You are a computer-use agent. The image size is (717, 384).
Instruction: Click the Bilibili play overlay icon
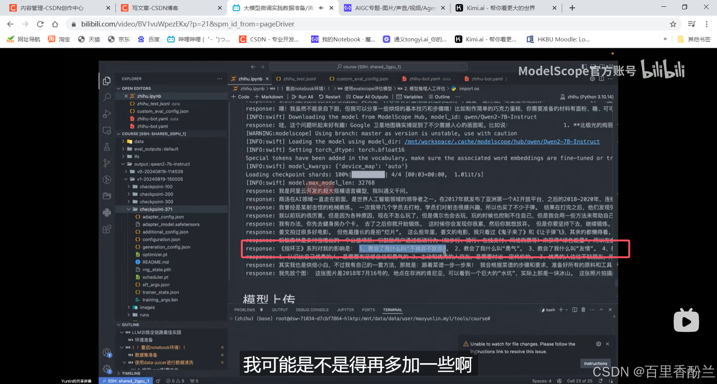(x=686, y=320)
